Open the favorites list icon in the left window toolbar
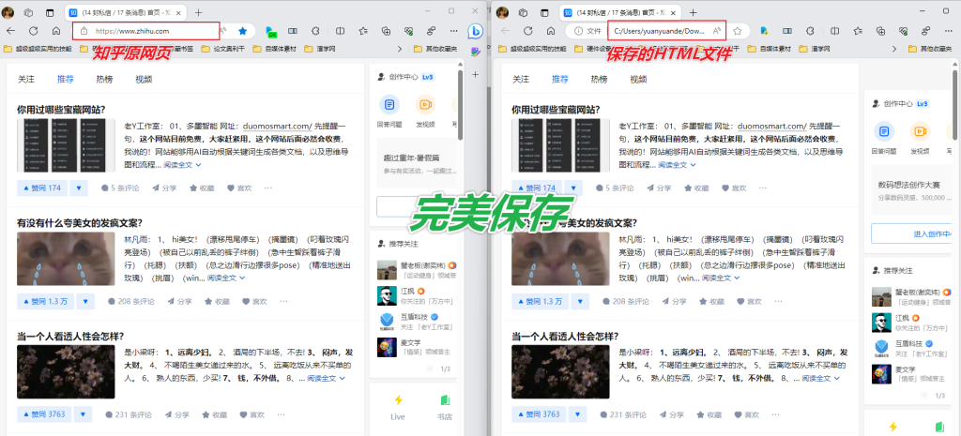 point(363,31)
